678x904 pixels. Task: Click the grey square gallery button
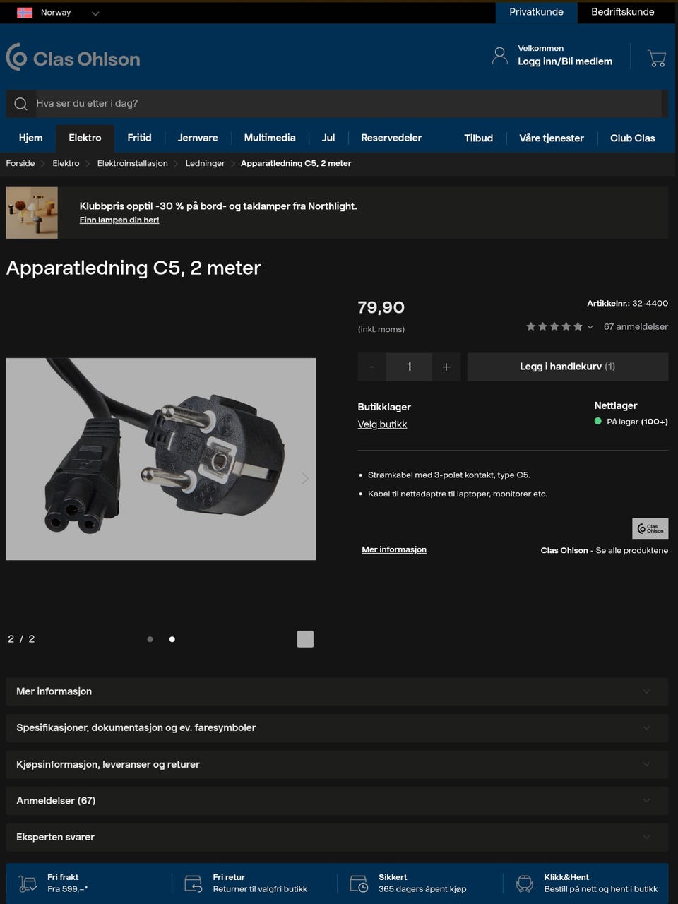pyautogui.click(x=305, y=639)
